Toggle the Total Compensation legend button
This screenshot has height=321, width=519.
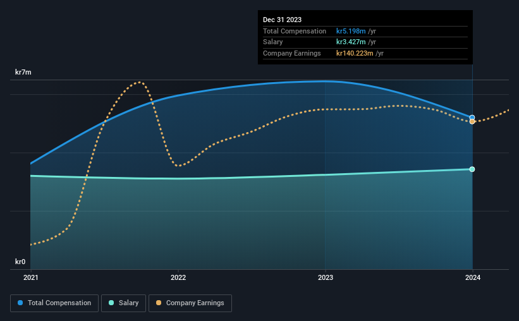(x=54, y=303)
